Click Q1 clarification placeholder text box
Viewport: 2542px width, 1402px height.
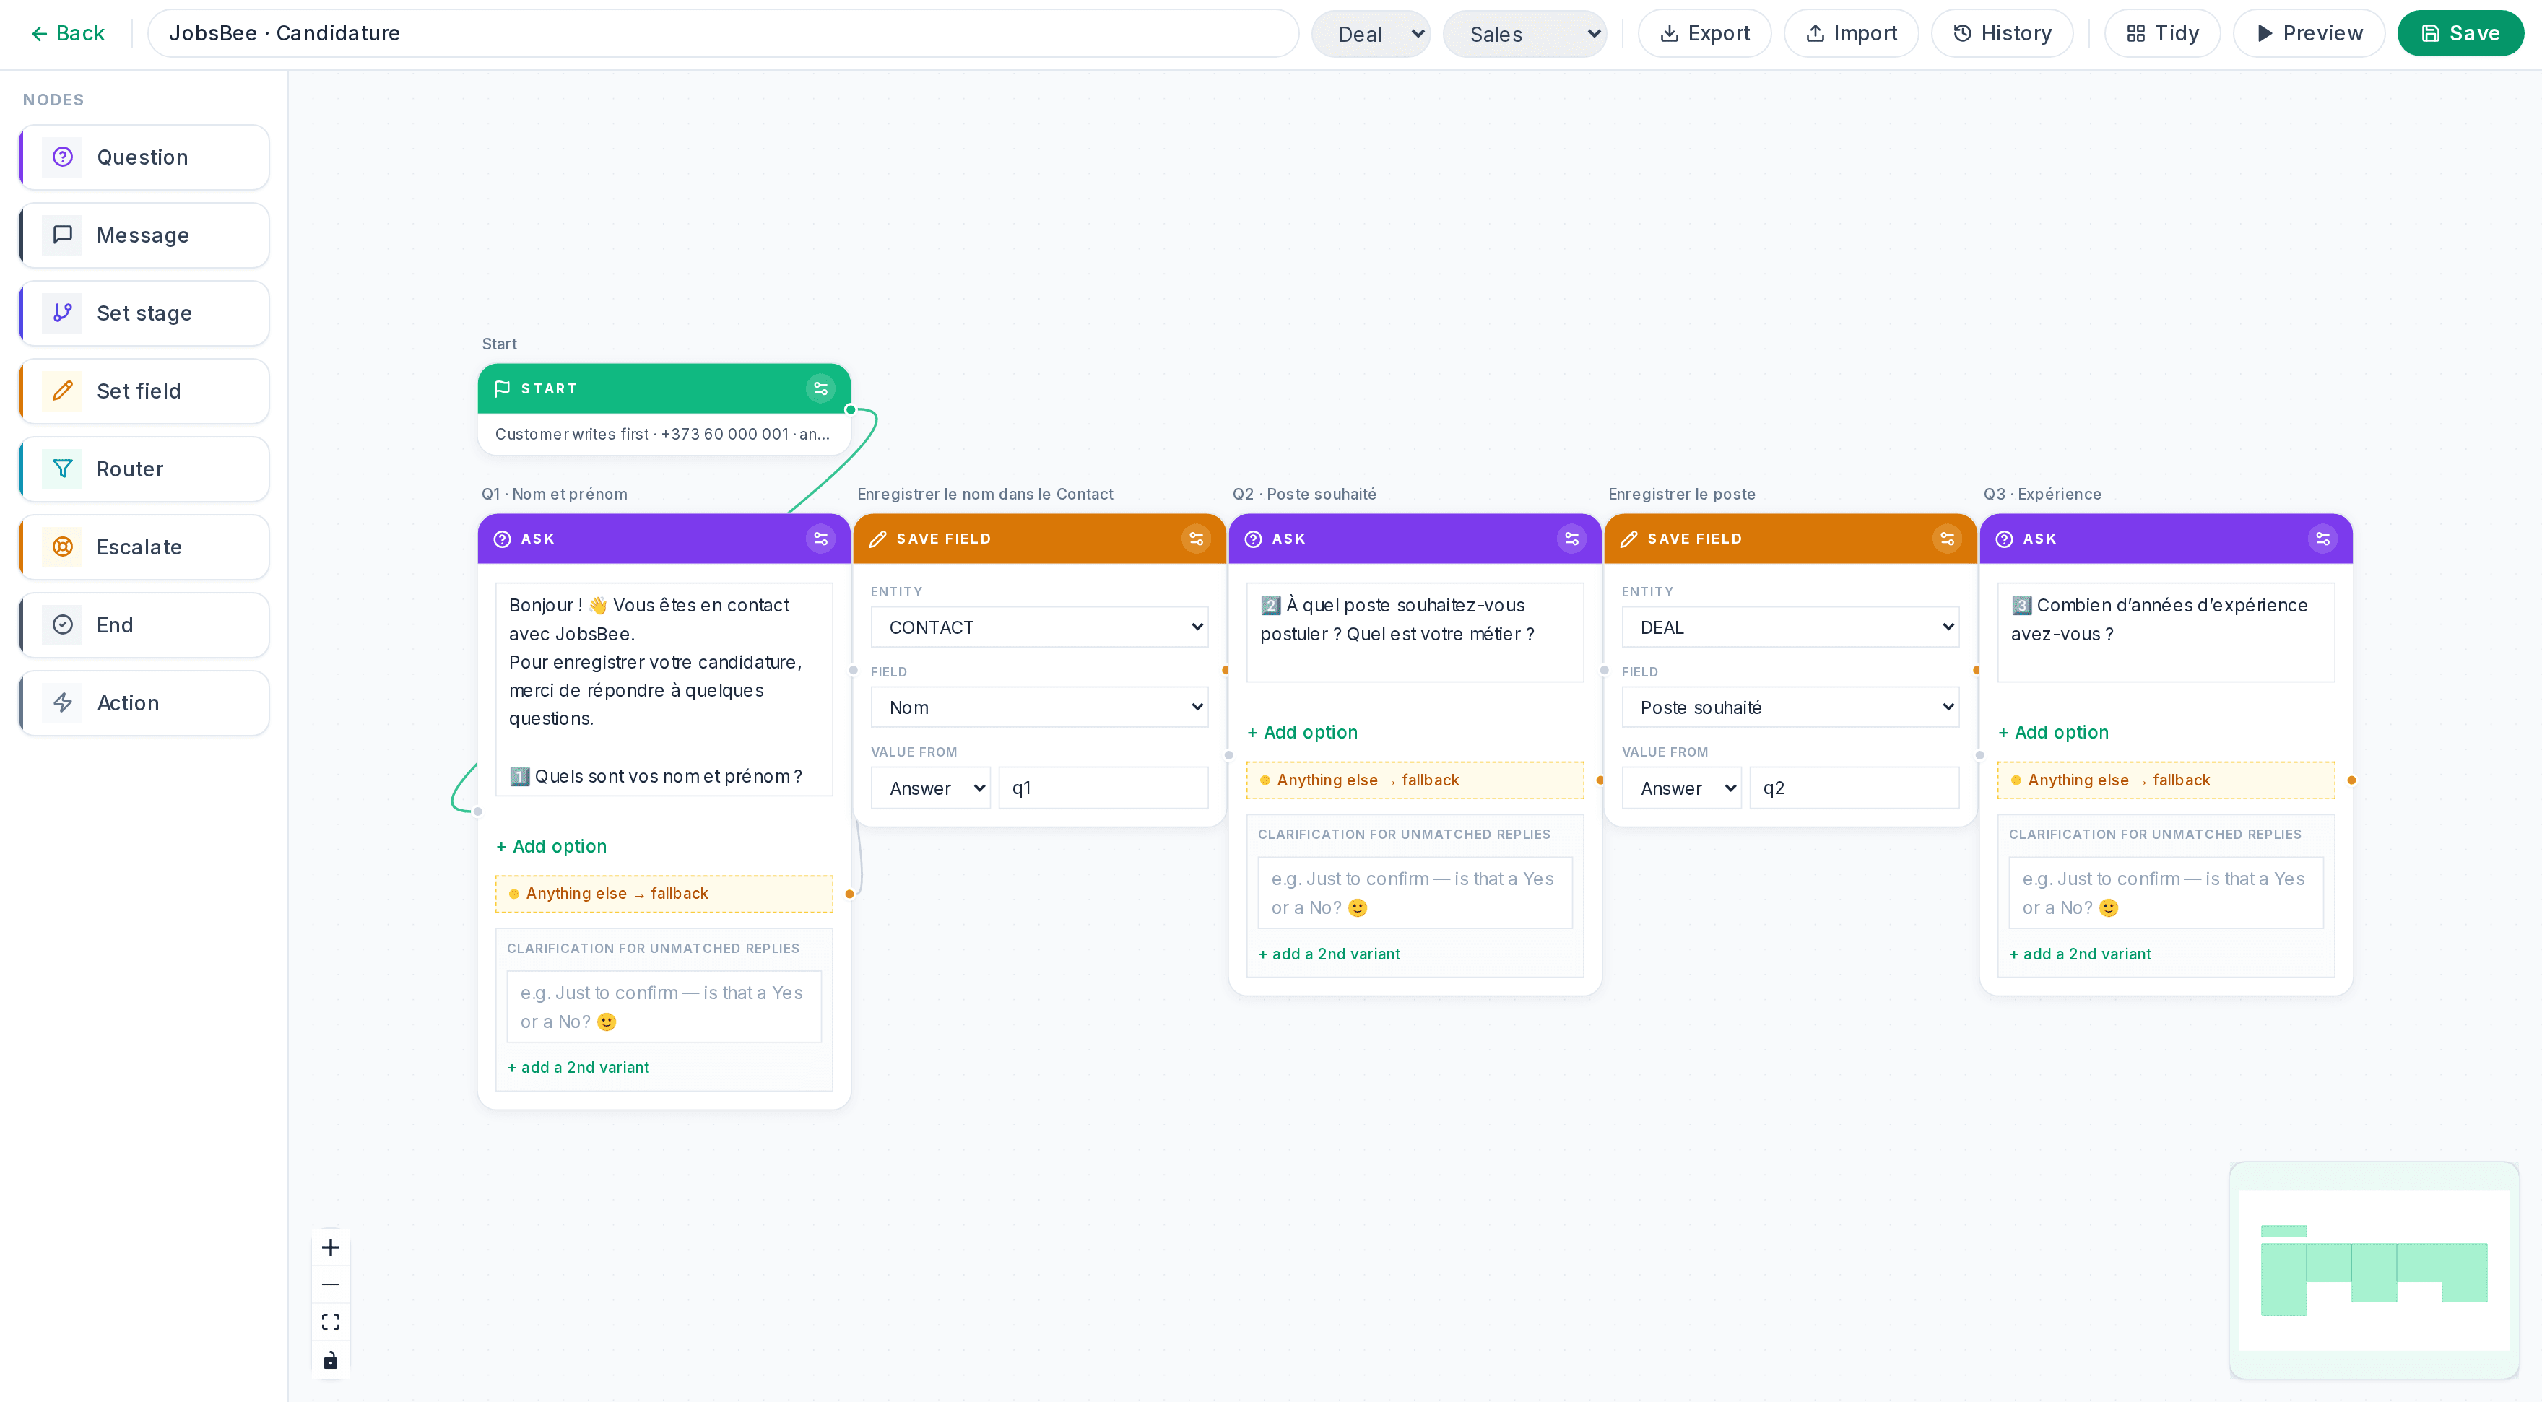click(664, 1007)
